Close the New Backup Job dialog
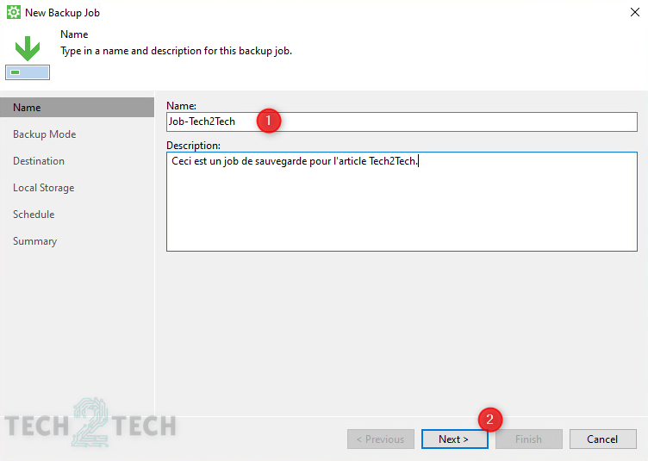This screenshot has height=461, width=648. 634,13
